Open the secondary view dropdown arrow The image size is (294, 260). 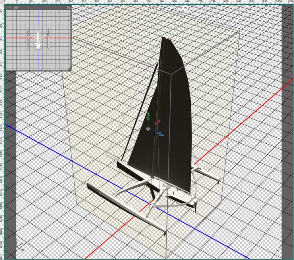[18, 7]
